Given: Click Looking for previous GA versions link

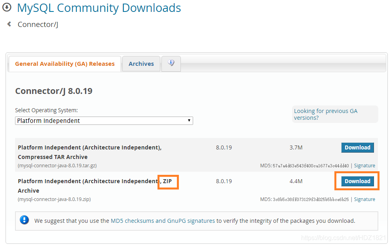Looking at the screenshot, I should 326,114.
